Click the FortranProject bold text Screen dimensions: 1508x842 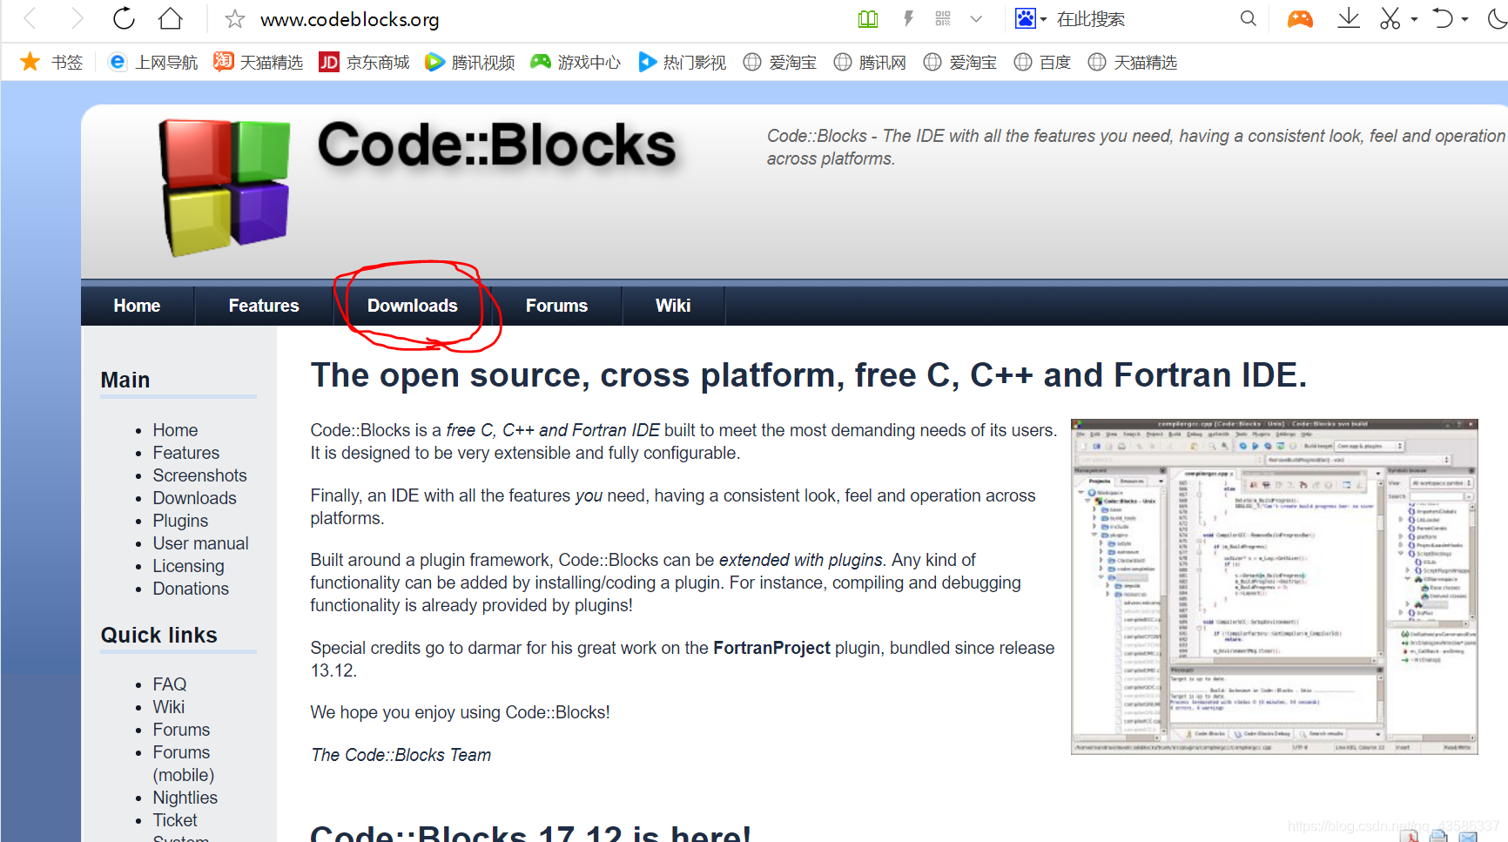(x=771, y=648)
